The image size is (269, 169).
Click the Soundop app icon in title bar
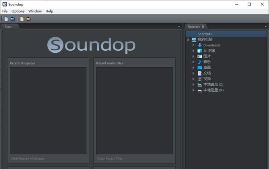[5, 4]
